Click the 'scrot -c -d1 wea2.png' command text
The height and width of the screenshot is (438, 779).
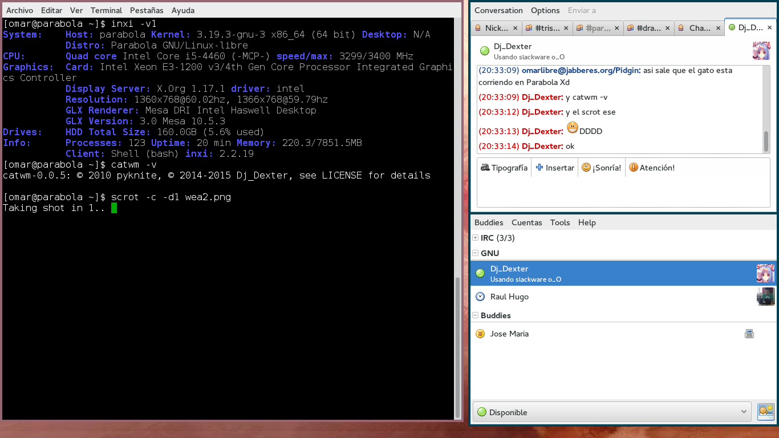click(171, 197)
